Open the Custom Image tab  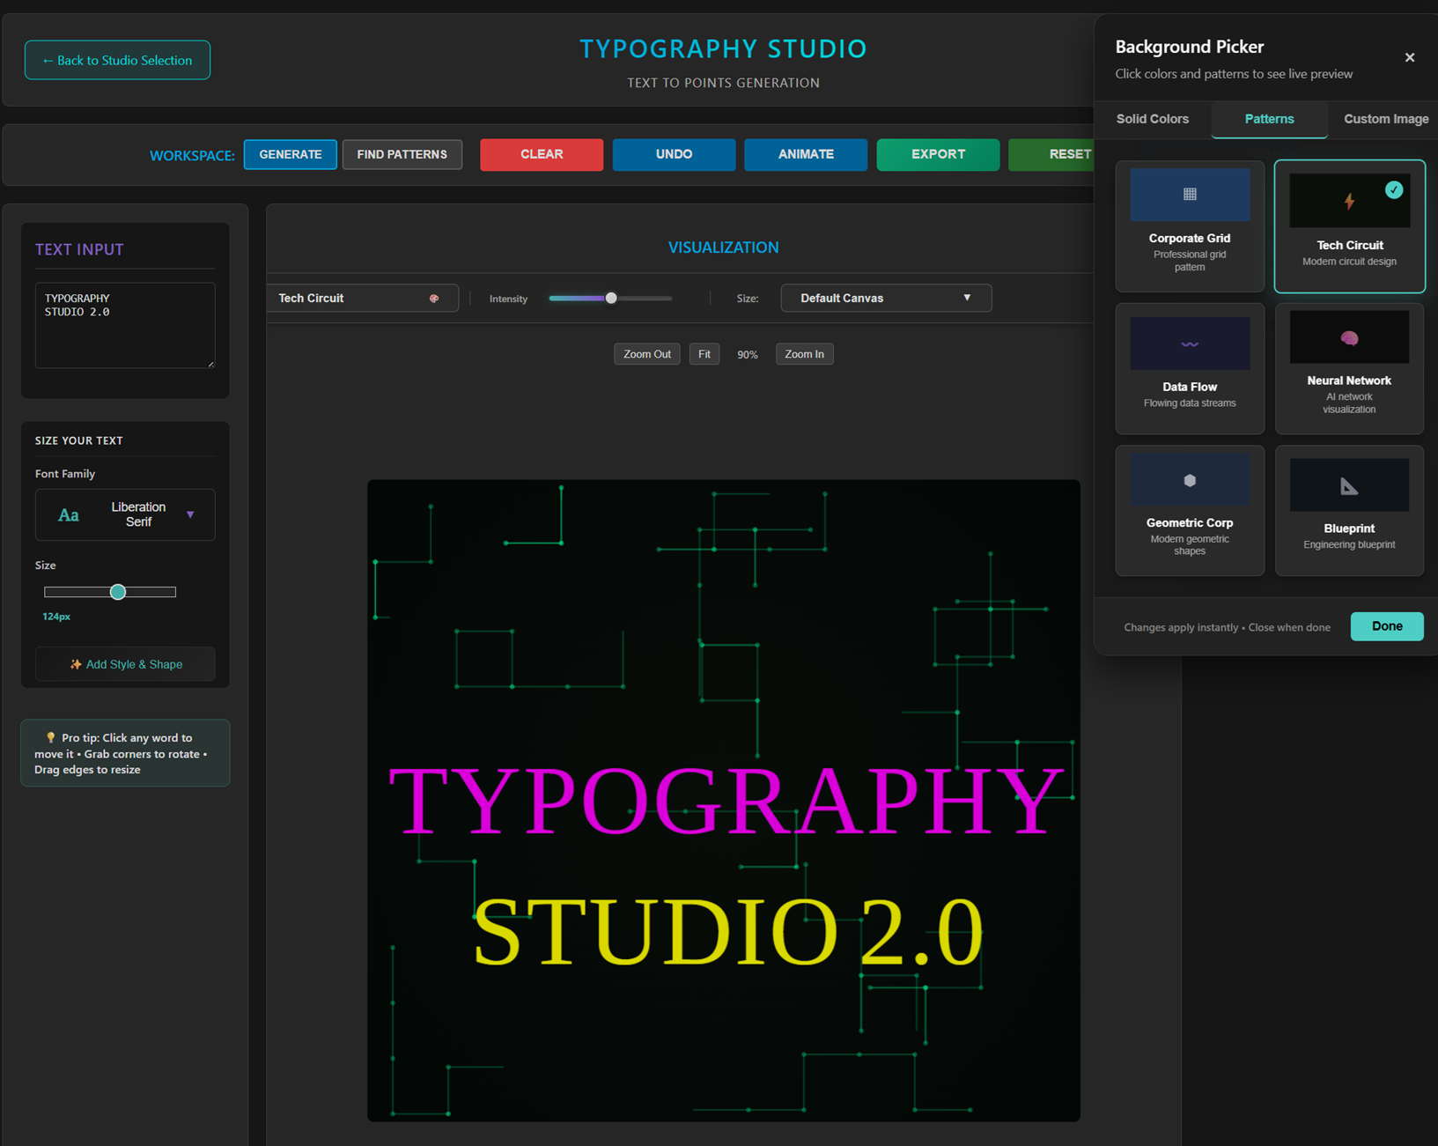[1385, 119]
